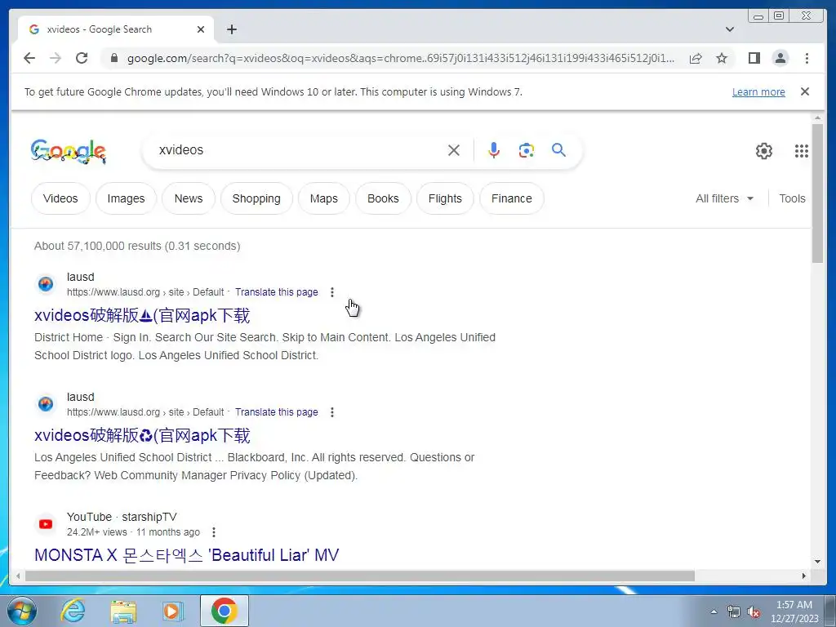836x627 pixels.
Task: Open Chrome three-dot menu
Action: [x=807, y=58]
